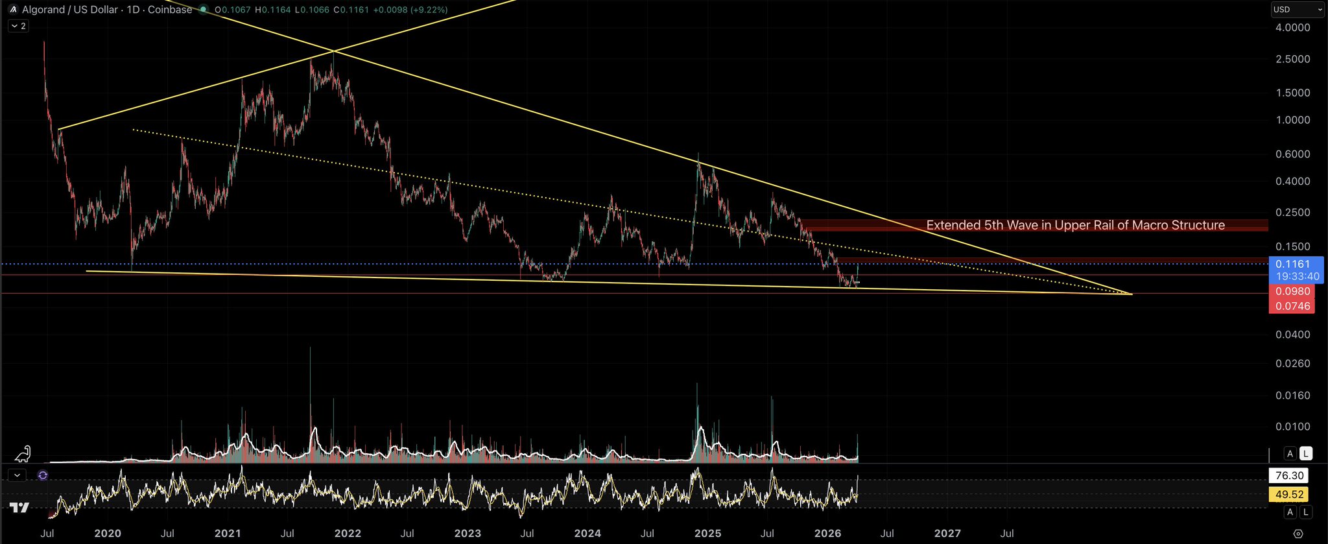1328x544 pixels.
Task: Expand the lower indicator pane legend chevron
Action: tap(18, 475)
